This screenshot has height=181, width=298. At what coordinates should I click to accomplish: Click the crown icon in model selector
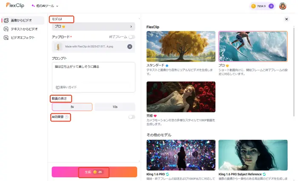click(x=63, y=27)
